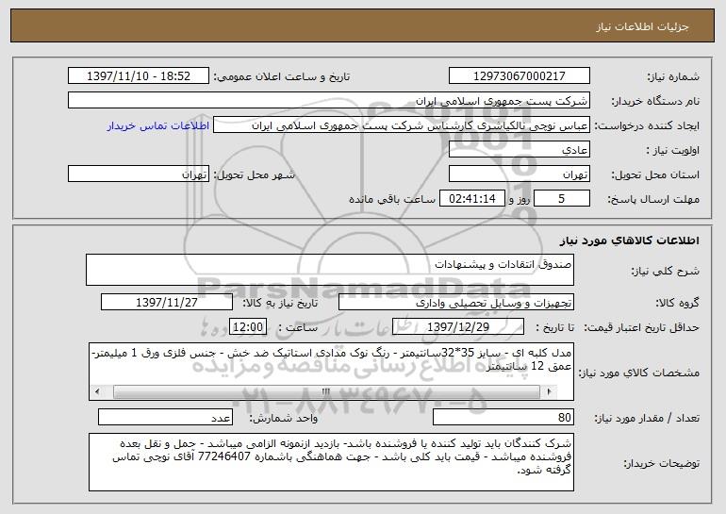
Task: Click the label اولویت نیاز
Action: 673,151
